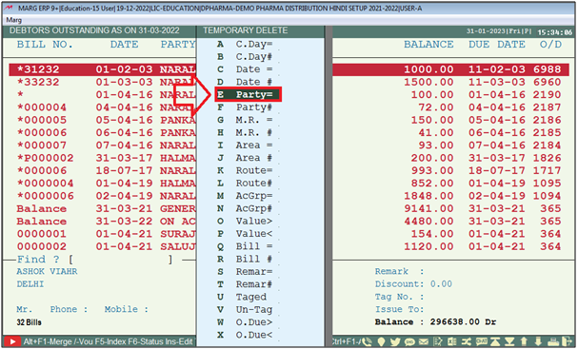Click the down arrow icon in bottom bar
Screen dimensions: 578x349
tap(538, 341)
